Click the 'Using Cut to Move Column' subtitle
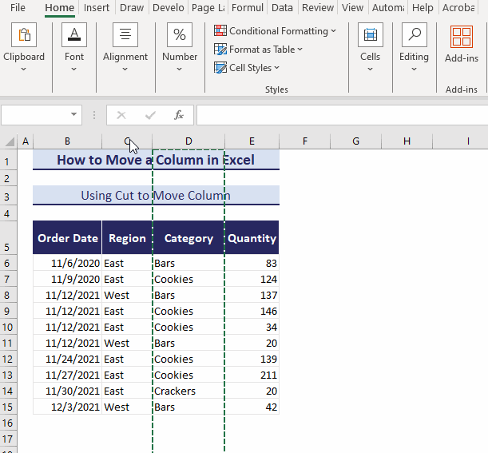This screenshot has width=488, height=453. coord(156,195)
